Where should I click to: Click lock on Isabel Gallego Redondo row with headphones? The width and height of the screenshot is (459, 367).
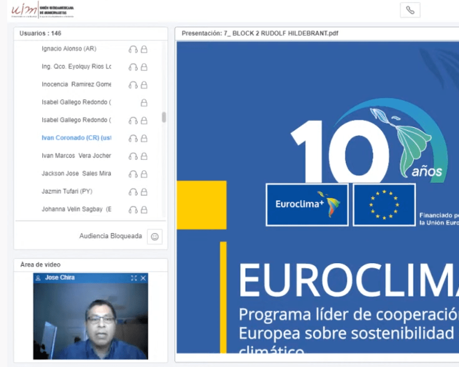[x=144, y=120]
